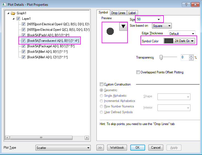The image size is (202, 155).
Task: Click the Workbook button
Action: coord(117,148)
